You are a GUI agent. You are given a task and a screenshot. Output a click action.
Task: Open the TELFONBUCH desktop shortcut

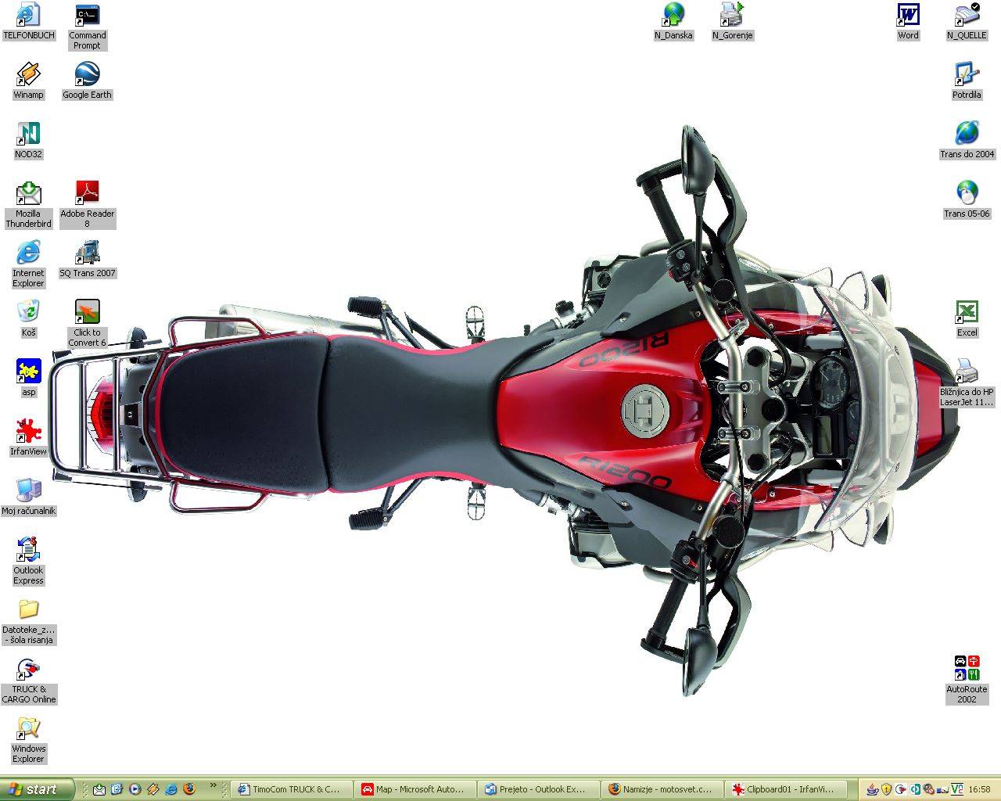(28, 22)
